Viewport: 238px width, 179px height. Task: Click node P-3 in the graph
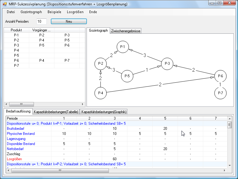coord(167,64)
